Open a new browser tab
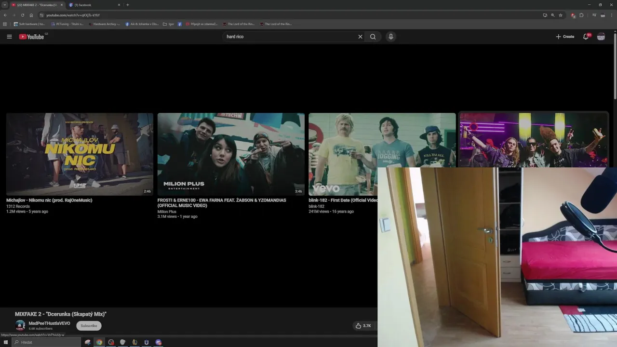Viewport: 617px width, 347px height. [128, 5]
